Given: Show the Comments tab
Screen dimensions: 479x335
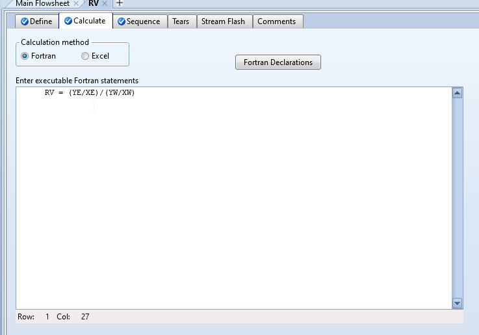Looking at the screenshot, I should [x=276, y=21].
